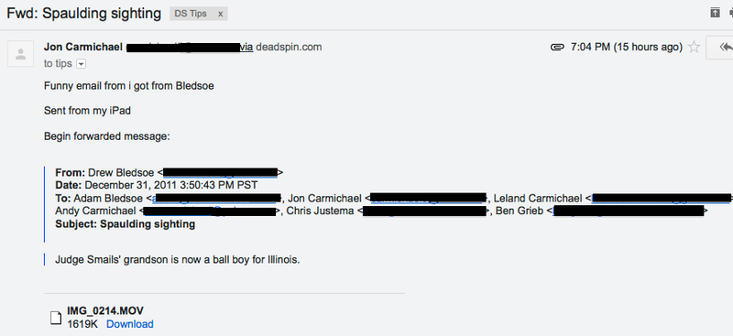Click the sender's avatar placeholder picture
The width and height of the screenshot is (733, 336).
(x=20, y=54)
